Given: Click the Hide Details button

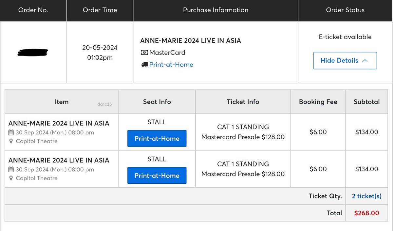Looking at the screenshot, I should (345, 60).
